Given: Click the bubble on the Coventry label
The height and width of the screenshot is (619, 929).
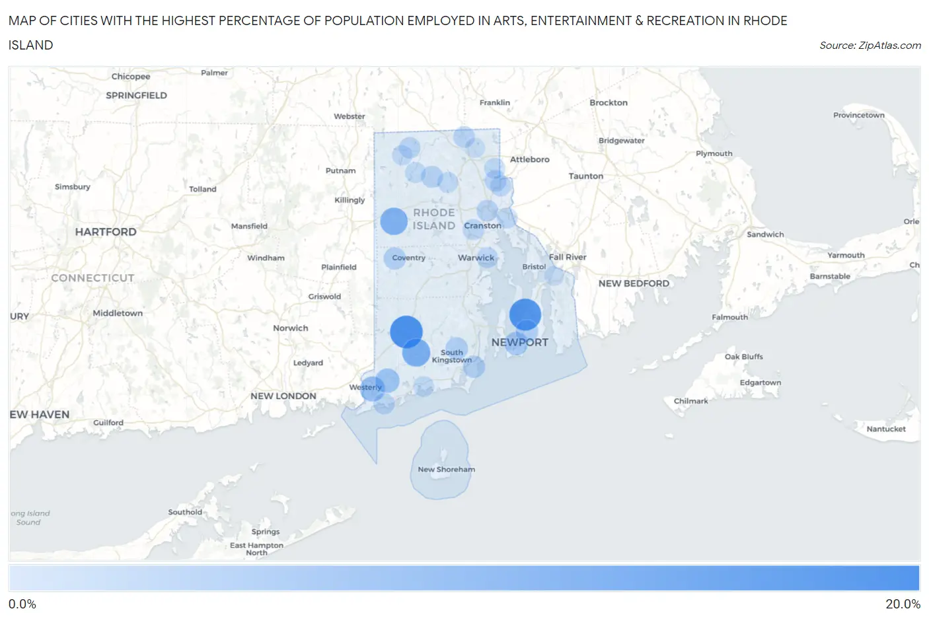Looking at the screenshot, I should click(x=395, y=258).
